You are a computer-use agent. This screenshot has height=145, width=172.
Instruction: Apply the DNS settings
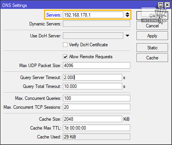(x=152, y=36)
